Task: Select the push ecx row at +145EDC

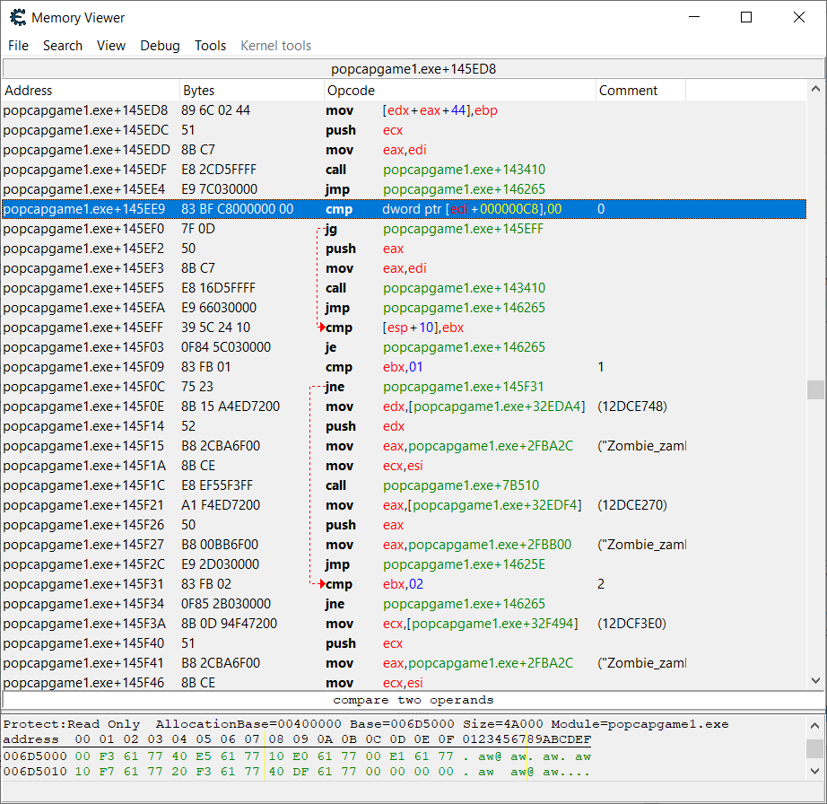Action: point(404,130)
